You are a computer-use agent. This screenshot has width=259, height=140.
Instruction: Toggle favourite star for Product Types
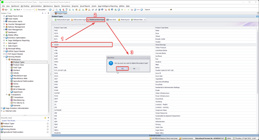click(48, 123)
